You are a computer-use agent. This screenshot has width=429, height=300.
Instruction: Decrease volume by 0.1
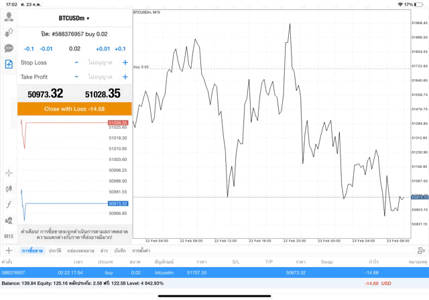[29, 48]
